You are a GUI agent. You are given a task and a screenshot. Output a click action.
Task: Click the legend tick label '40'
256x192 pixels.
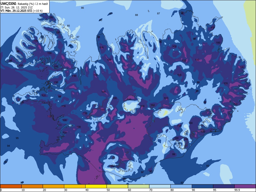[87, 190]
